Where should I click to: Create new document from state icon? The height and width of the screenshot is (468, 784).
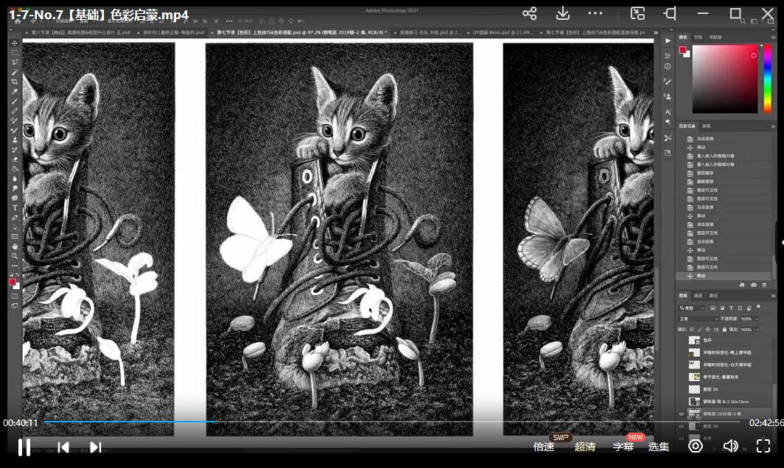pos(742,285)
